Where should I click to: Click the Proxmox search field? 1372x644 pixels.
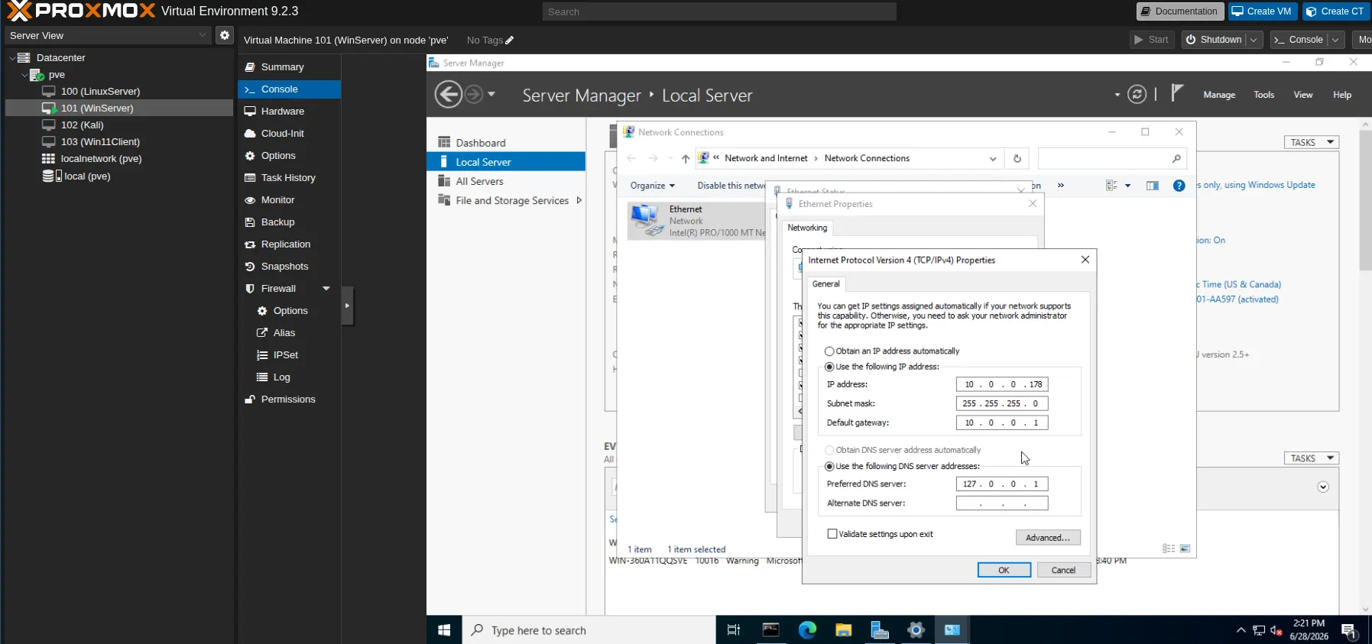[x=719, y=11]
